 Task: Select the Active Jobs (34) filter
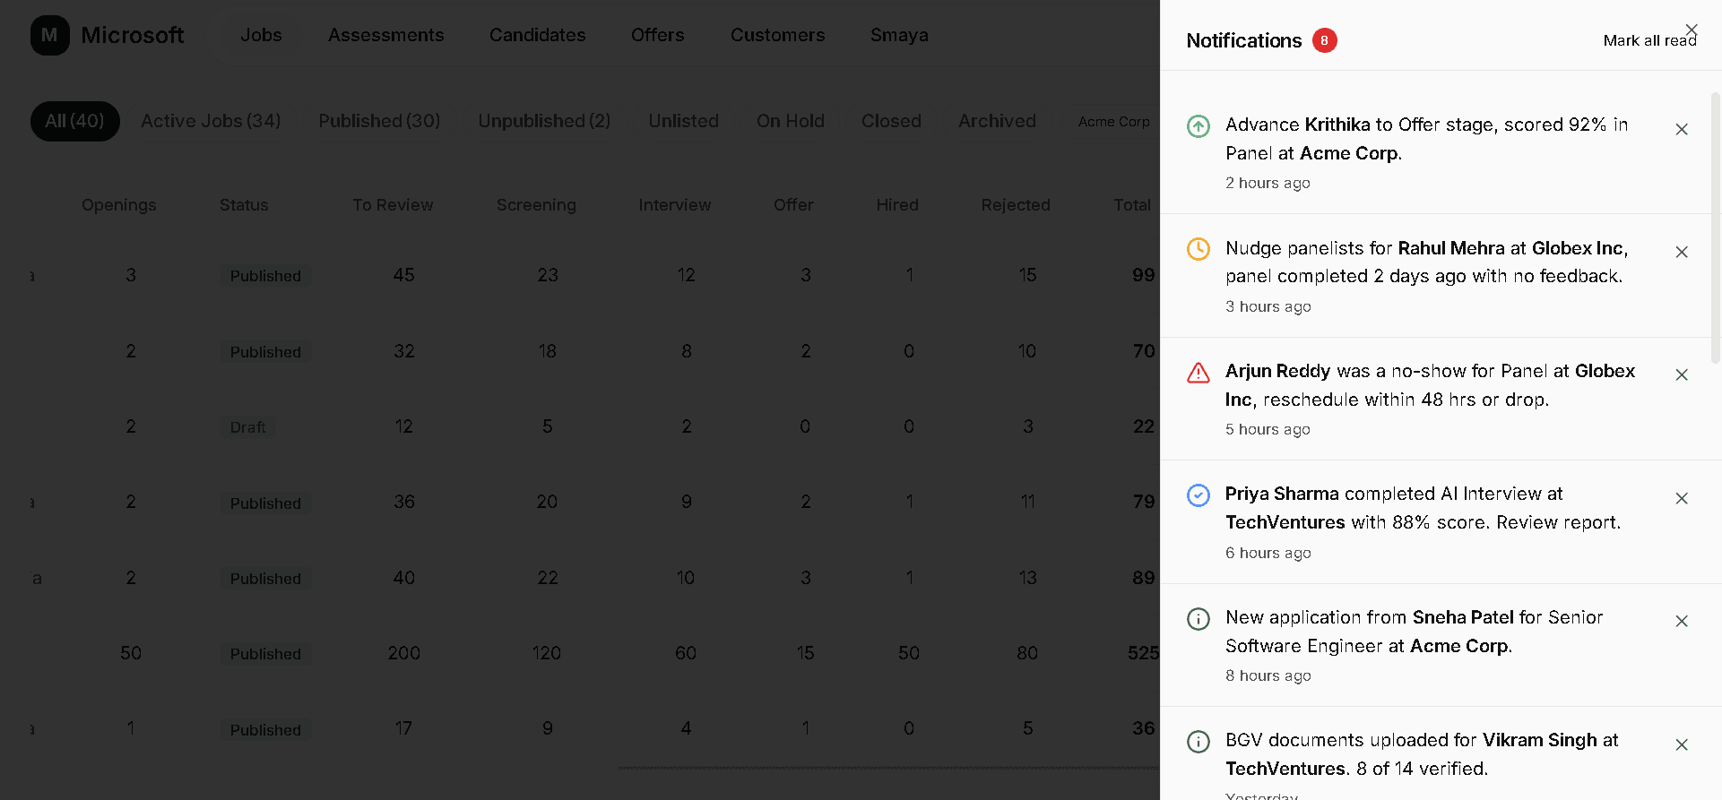(211, 121)
